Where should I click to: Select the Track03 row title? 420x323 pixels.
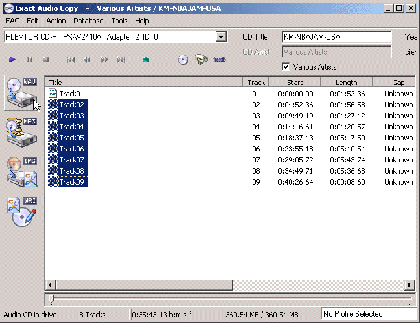[72, 116]
